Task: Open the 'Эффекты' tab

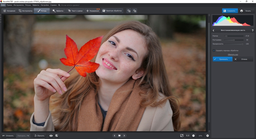Action: pyautogui.click(x=58, y=11)
